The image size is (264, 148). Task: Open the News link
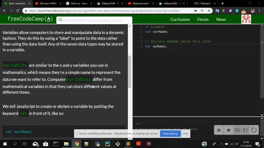point(221,19)
